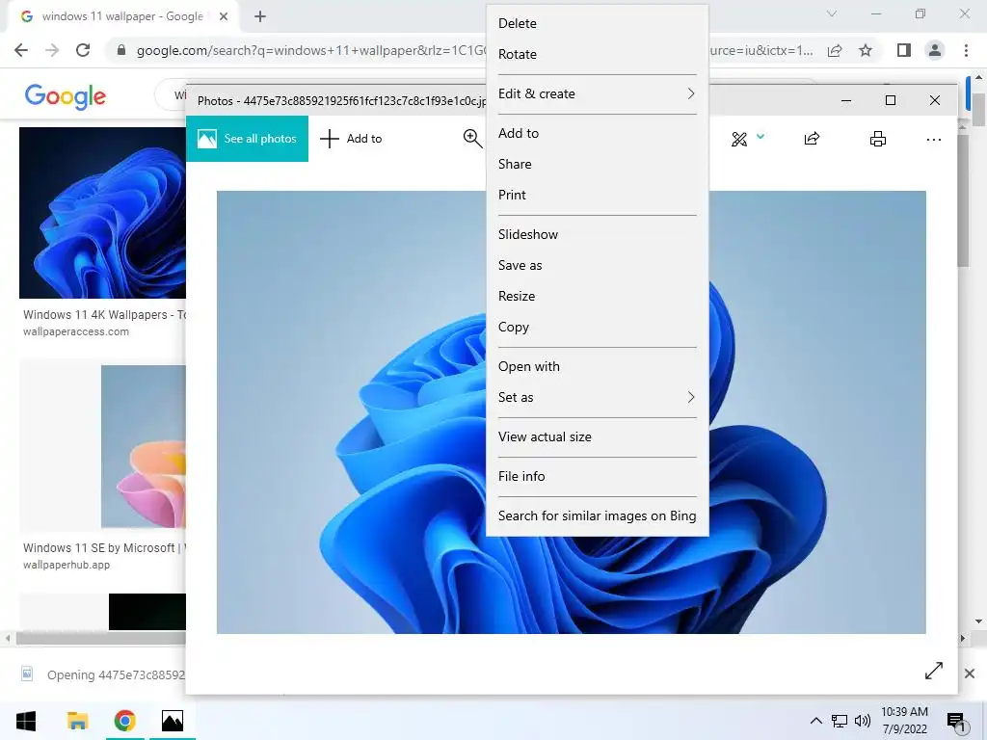Image resolution: width=987 pixels, height=740 pixels.
Task: Choose Share in the context menu
Action: pos(597,164)
